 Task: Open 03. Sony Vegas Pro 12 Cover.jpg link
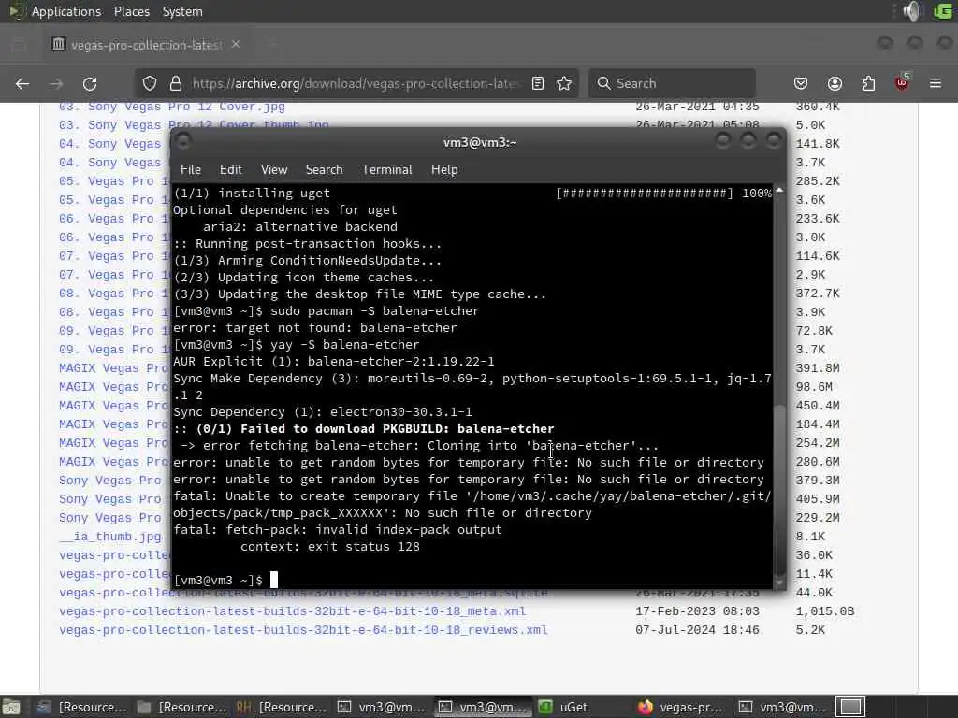[x=172, y=107]
